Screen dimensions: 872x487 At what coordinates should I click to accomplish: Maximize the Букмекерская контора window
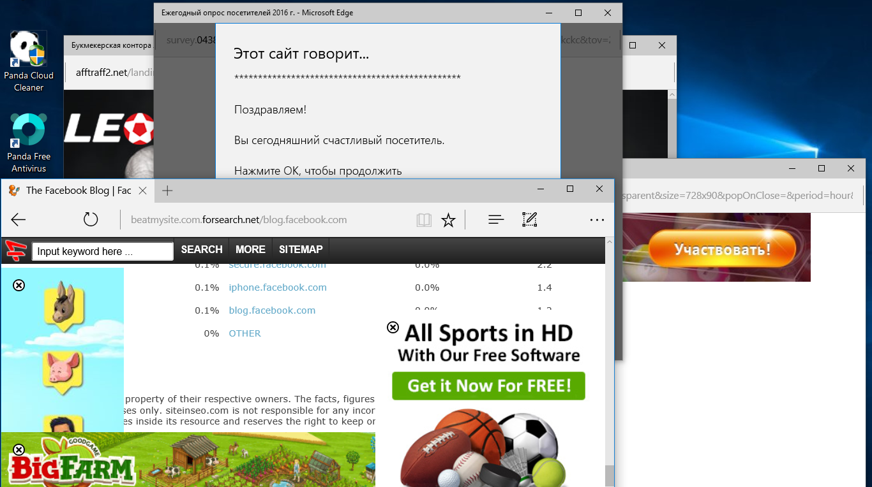(633, 45)
